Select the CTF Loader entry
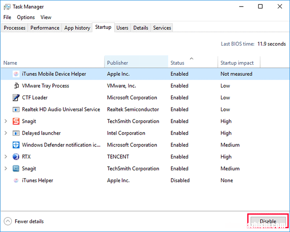The image size is (290, 232). 35,98
